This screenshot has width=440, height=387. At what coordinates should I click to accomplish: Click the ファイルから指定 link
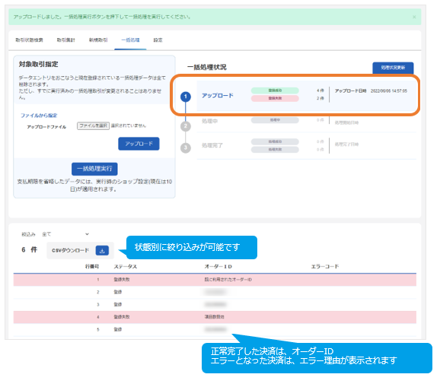[x=39, y=116]
